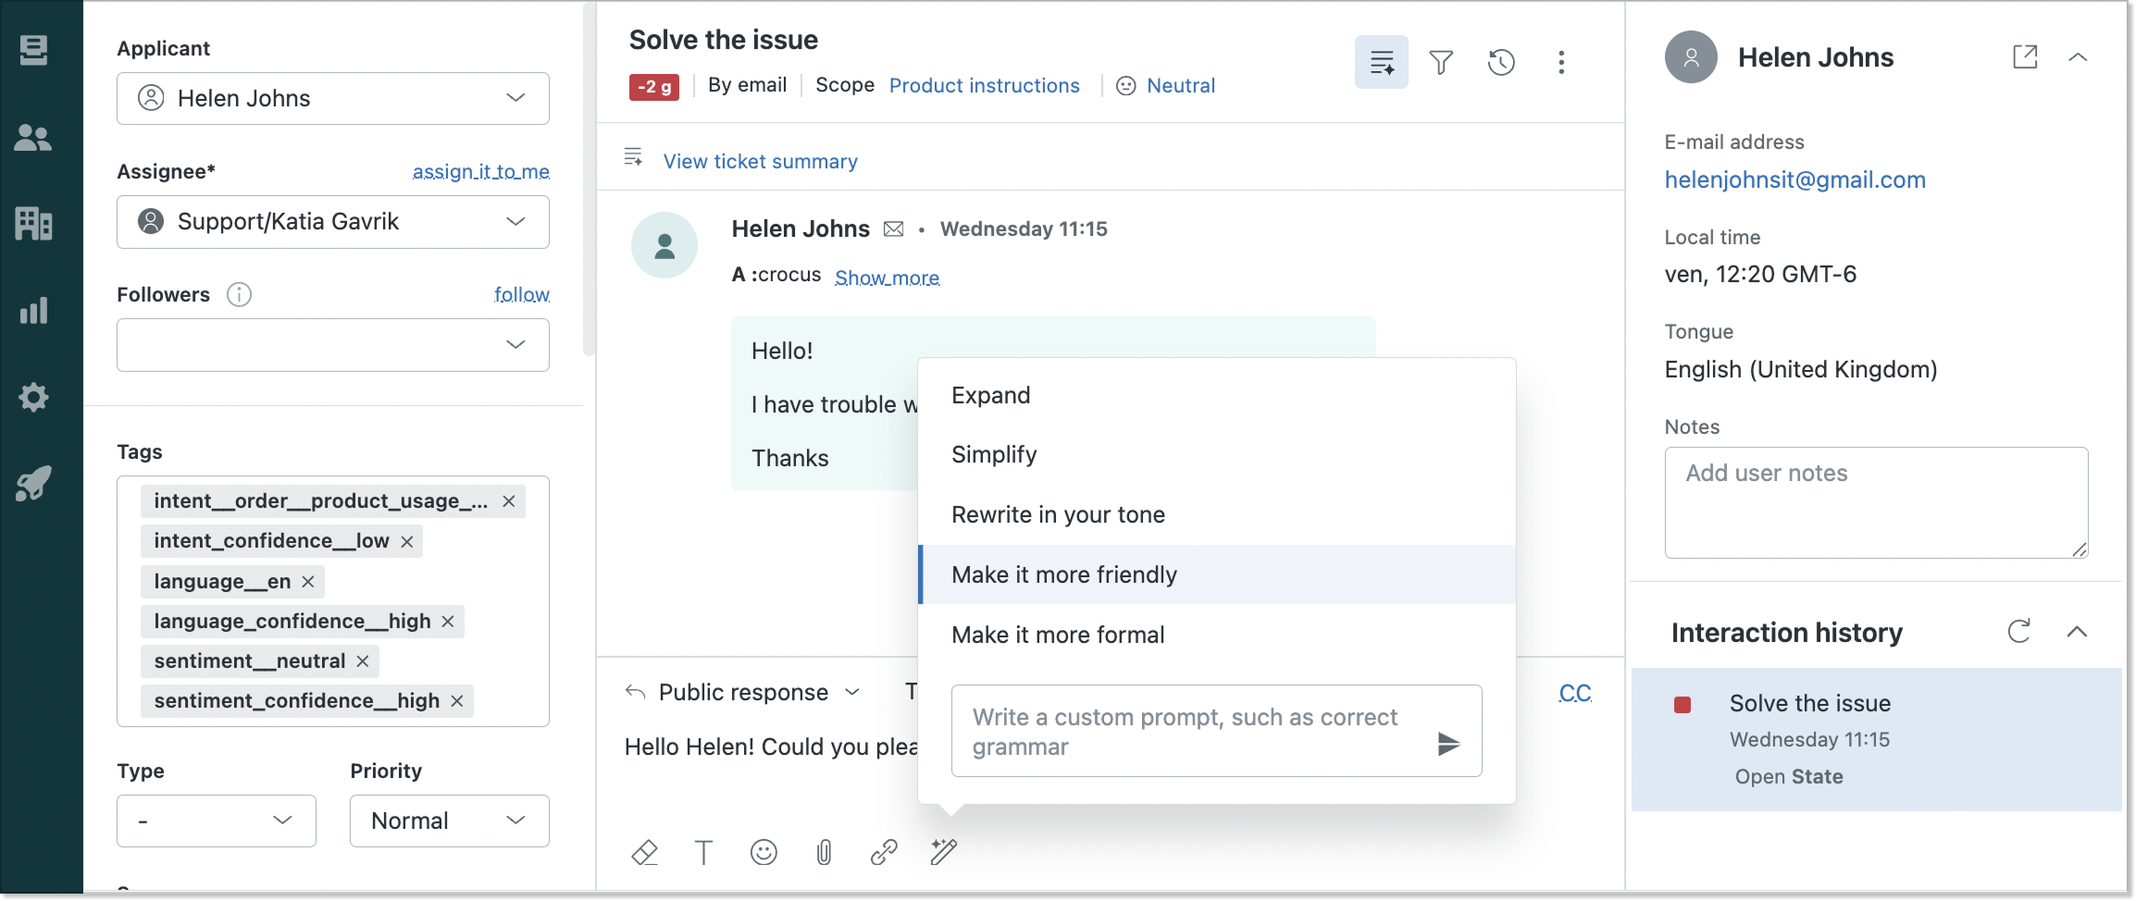The image size is (2136, 901).
Task: Click the attachment paperclip icon
Action: click(825, 852)
